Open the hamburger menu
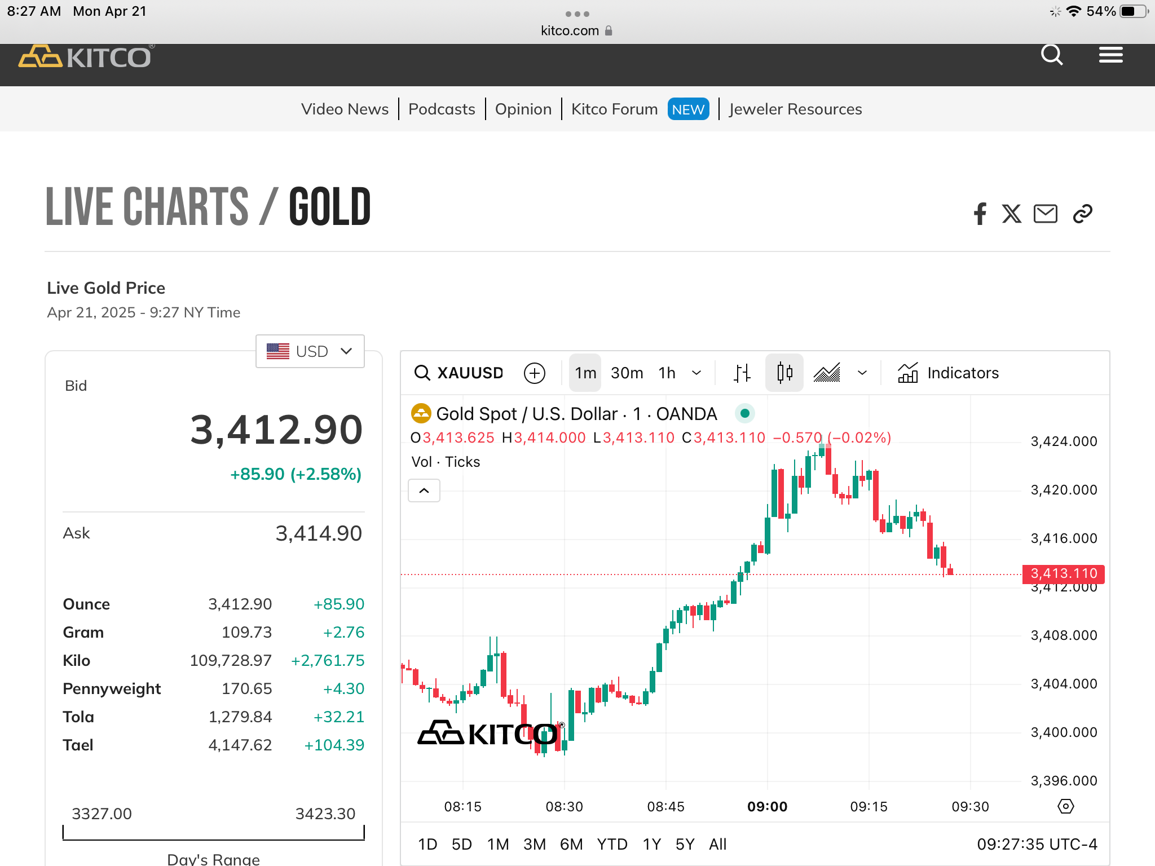This screenshot has width=1155, height=866. (1110, 55)
